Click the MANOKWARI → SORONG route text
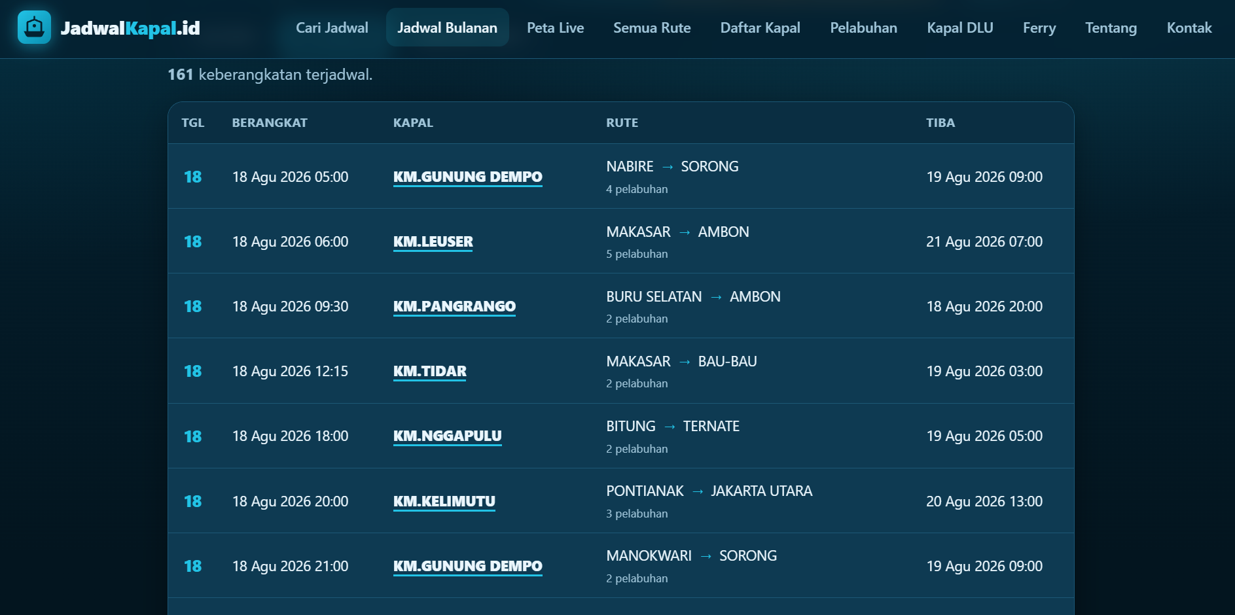This screenshot has height=615, width=1235. [691, 555]
